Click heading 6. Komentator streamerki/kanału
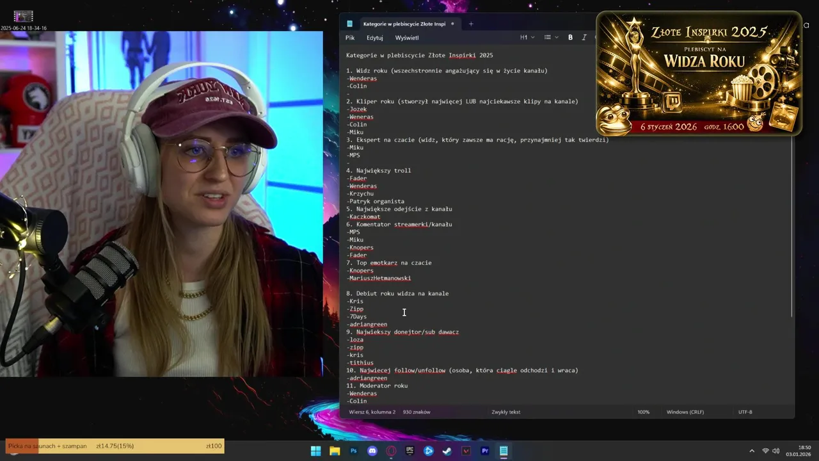The width and height of the screenshot is (819, 461). (x=399, y=224)
